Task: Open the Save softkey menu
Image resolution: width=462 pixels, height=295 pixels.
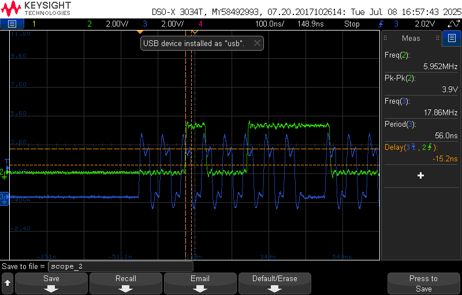Action: click(51, 283)
